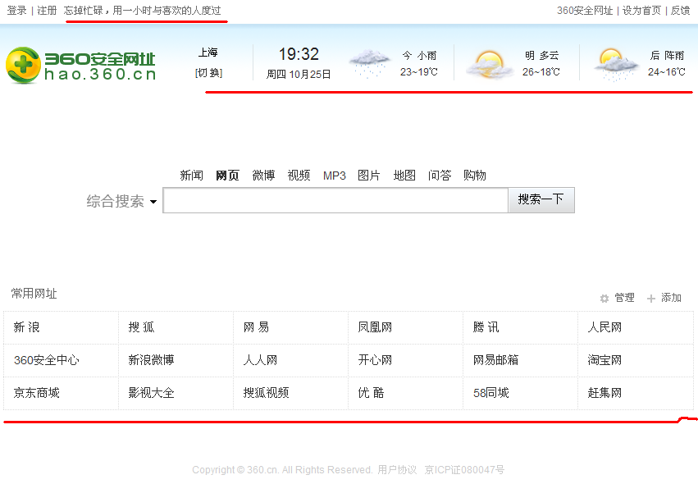698x484 pixels.
Task: Click the 添加 plus icon
Action: click(651, 299)
